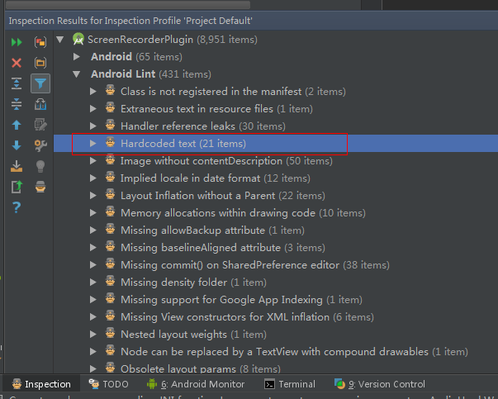Toggle group by severity icon
This screenshot has height=399, width=498.
[x=40, y=41]
